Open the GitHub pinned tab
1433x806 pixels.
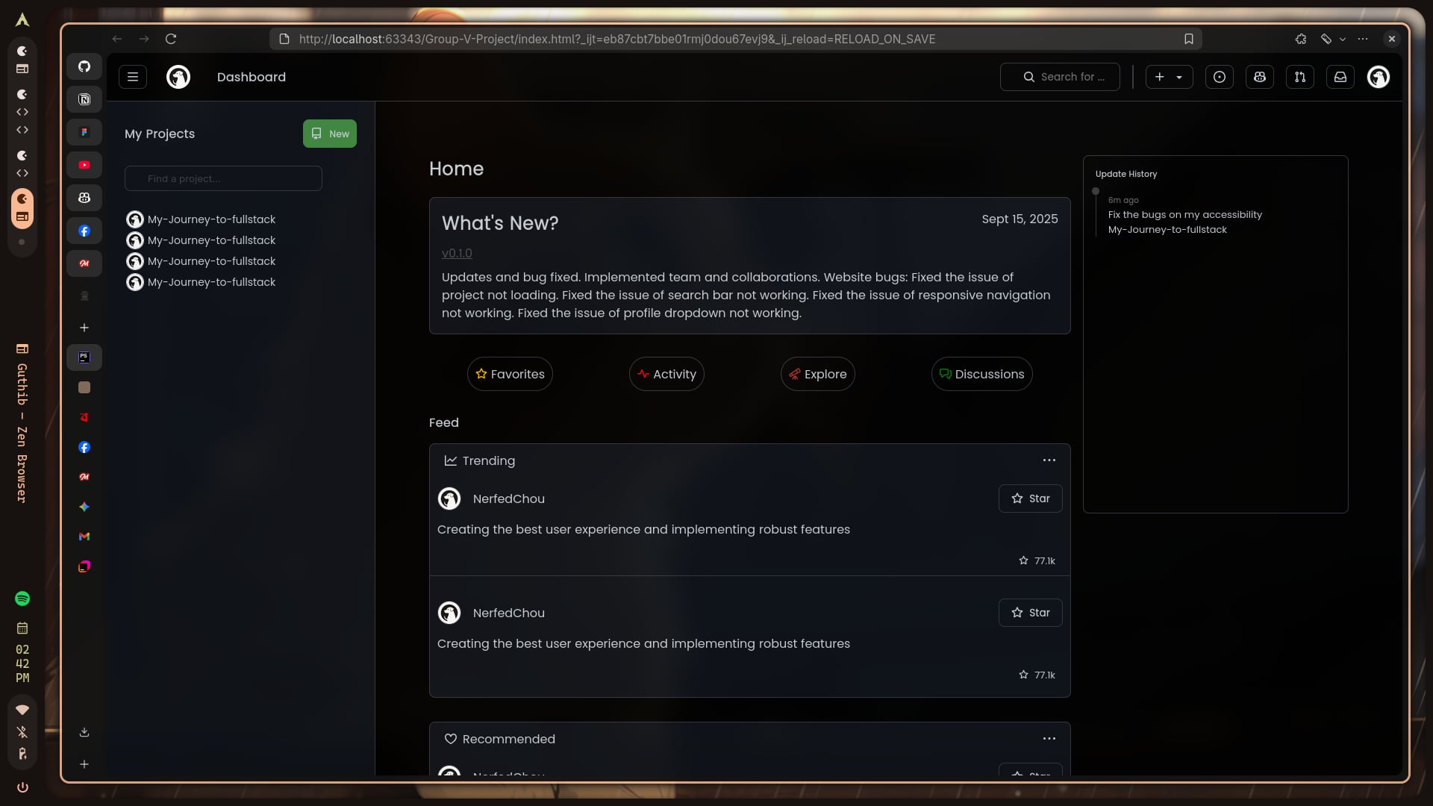click(84, 66)
